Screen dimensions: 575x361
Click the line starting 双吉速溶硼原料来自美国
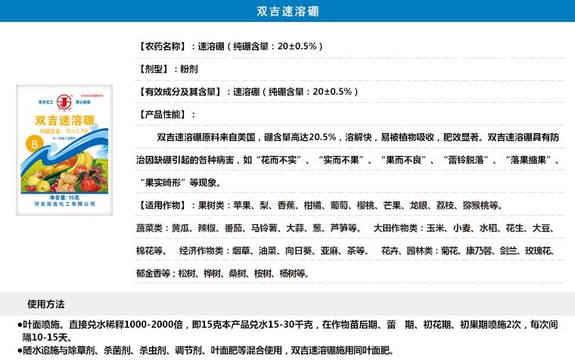pyautogui.click(x=358, y=137)
